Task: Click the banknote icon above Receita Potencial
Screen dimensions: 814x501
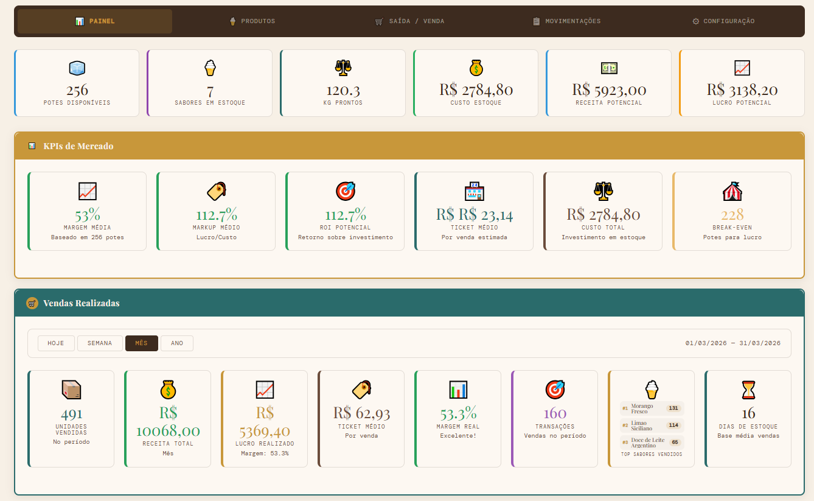Action: [609, 68]
